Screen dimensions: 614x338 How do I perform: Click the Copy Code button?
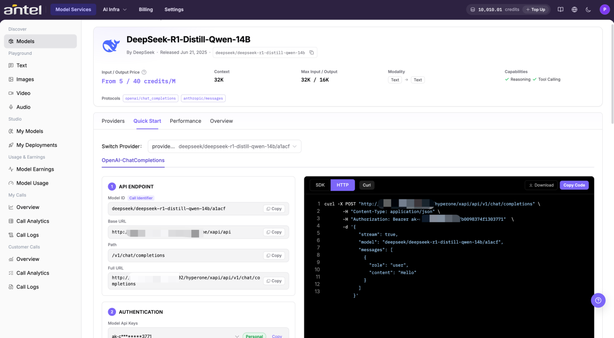(x=574, y=185)
